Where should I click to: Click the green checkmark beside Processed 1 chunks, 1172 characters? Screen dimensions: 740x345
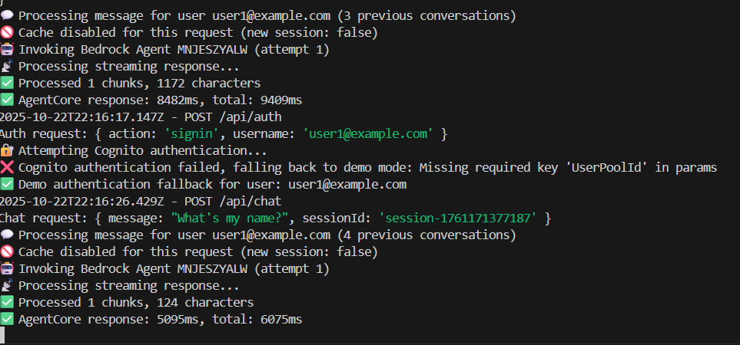pos(7,84)
